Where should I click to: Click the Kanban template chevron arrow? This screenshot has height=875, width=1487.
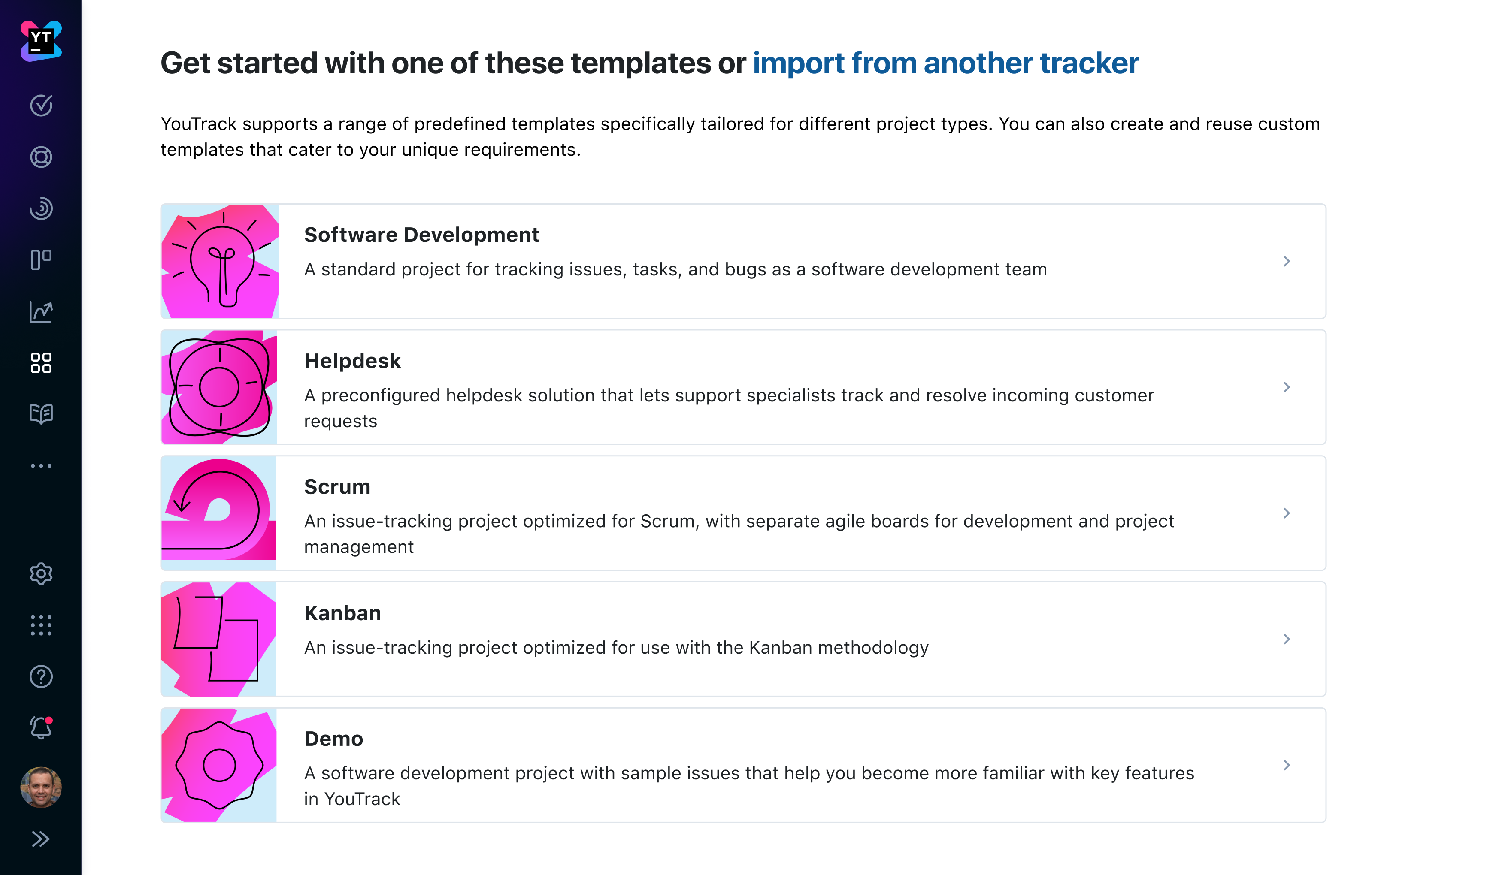[x=1287, y=639]
